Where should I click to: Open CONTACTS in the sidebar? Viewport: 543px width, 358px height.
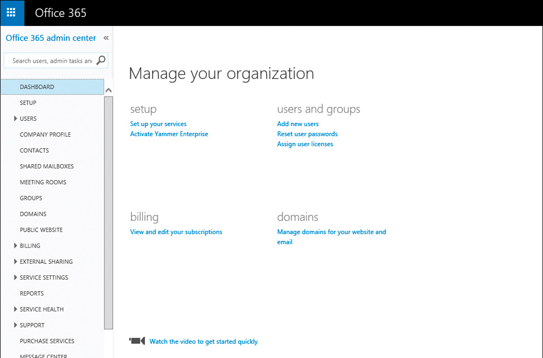[34, 150]
